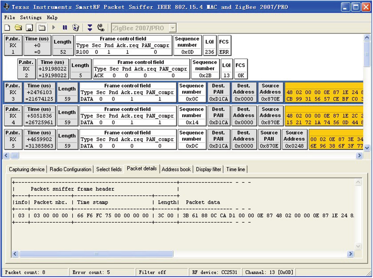Click the packet list scroll down arrow

(367, 148)
